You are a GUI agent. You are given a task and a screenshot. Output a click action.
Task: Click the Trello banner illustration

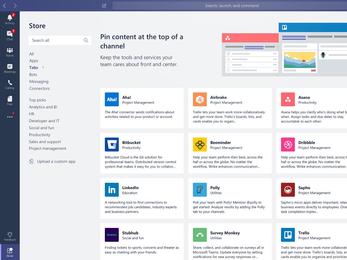[x=313, y=49]
